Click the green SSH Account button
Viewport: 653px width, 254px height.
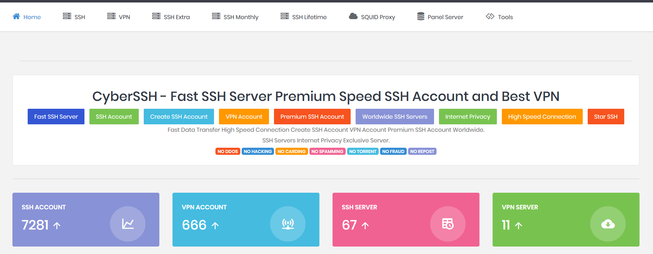[x=114, y=117]
